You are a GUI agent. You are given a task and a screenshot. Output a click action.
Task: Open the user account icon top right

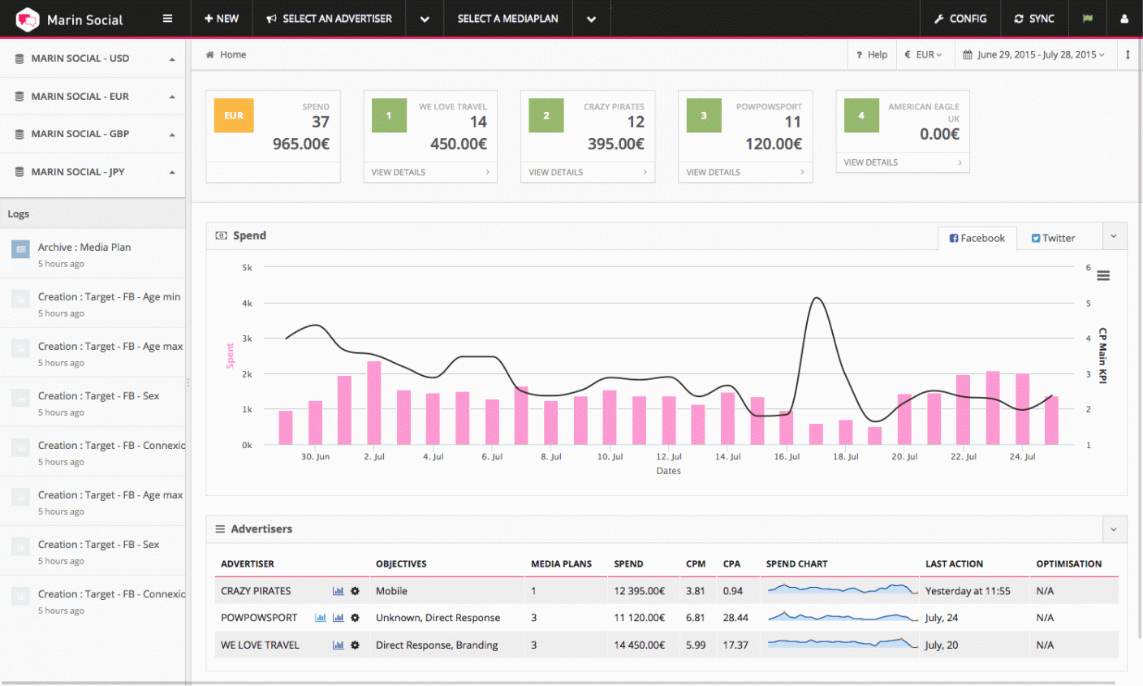[x=1127, y=18]
